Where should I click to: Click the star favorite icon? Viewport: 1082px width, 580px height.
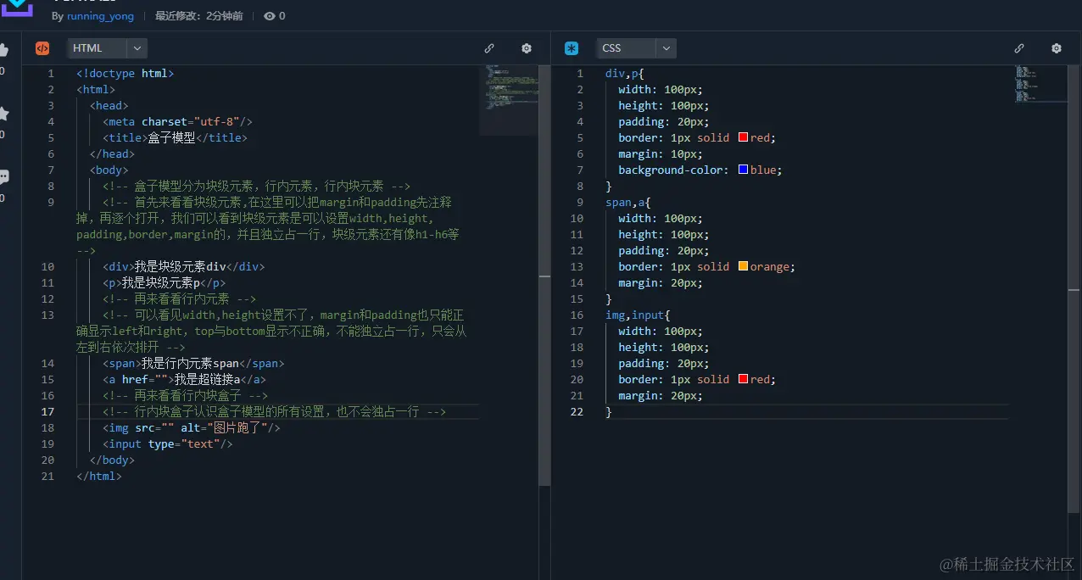3,114
